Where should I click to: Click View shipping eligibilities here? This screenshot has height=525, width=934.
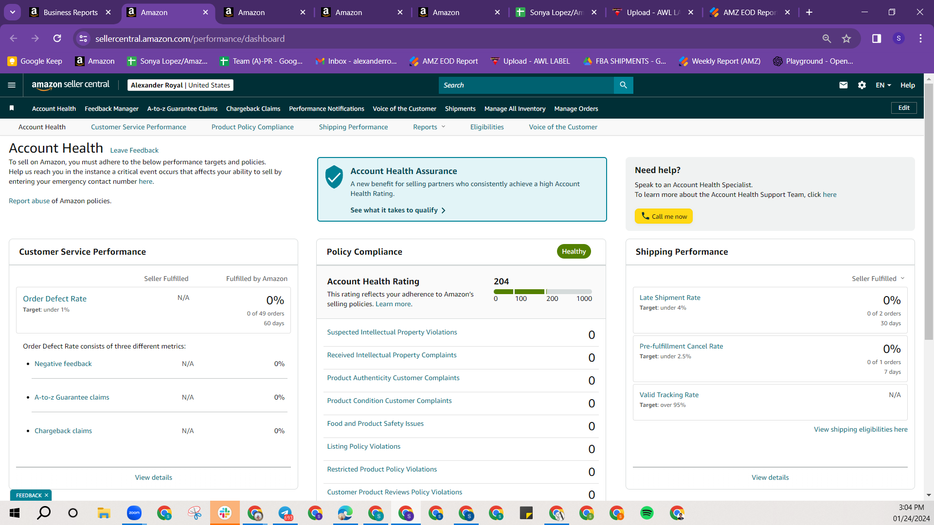click(x=861, y=429)
